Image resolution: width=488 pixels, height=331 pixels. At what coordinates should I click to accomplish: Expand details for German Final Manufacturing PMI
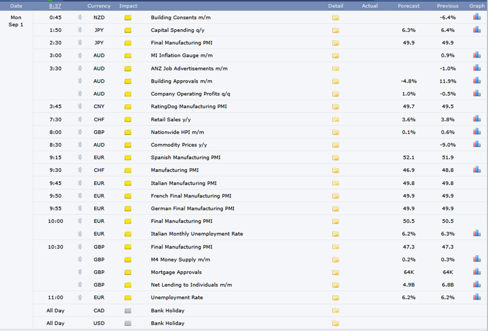335,208
